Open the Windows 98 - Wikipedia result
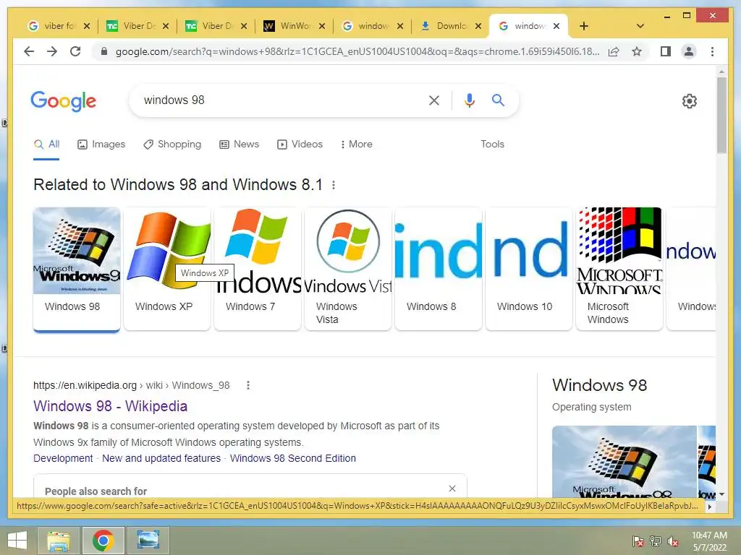The width and height of the screenshot is (741, 555). (110, 406)
